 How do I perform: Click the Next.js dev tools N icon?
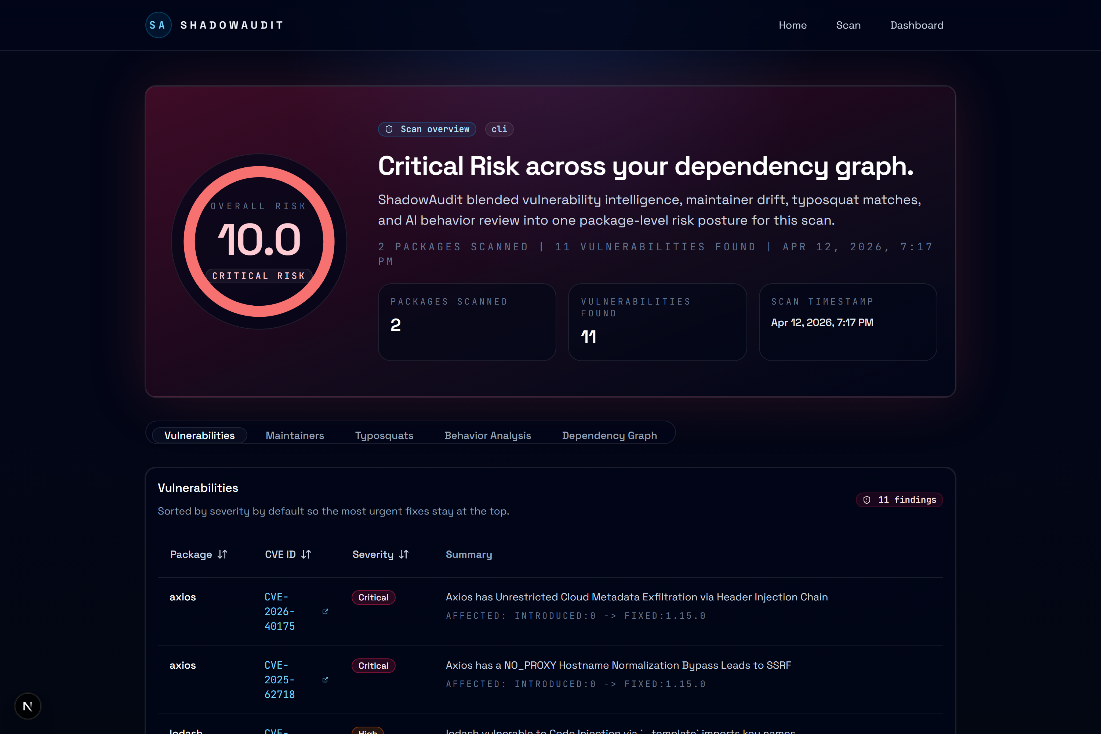pyautogui.click(x=28, y=706)
